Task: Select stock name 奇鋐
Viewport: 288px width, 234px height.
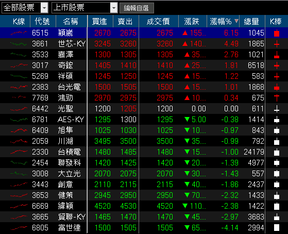Action: [65, 65]
